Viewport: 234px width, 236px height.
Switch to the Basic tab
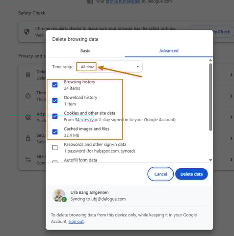pos(85,51)
